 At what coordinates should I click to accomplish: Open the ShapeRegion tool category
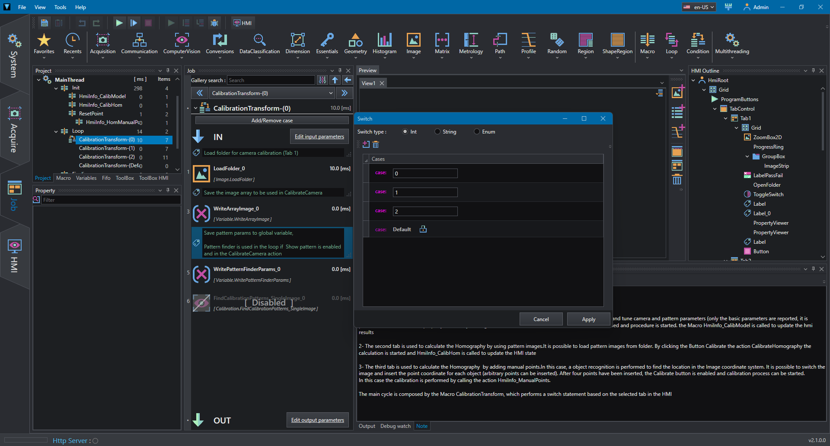click(617, 44)
